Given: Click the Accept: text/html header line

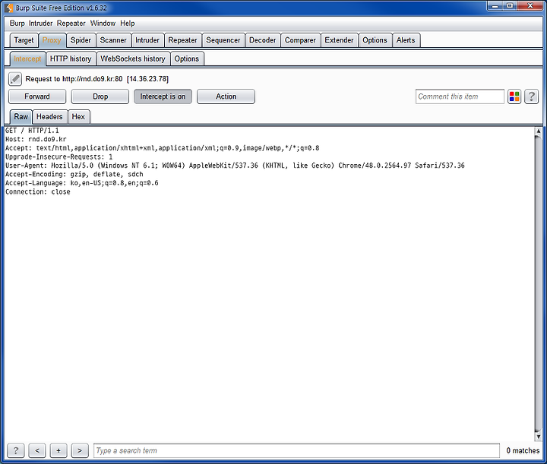Looking at the screenshot, I should 163,148.
